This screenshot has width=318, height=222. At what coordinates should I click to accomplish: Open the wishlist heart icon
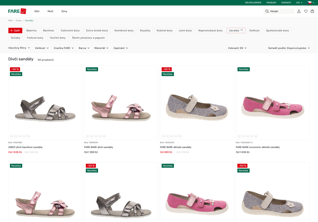coord(306,11)
